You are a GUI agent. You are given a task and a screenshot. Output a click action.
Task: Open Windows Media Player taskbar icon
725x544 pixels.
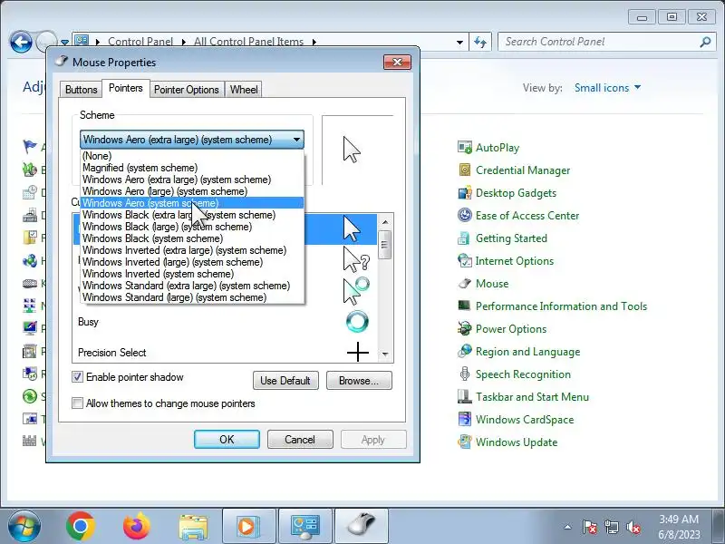tap(248, 527)
